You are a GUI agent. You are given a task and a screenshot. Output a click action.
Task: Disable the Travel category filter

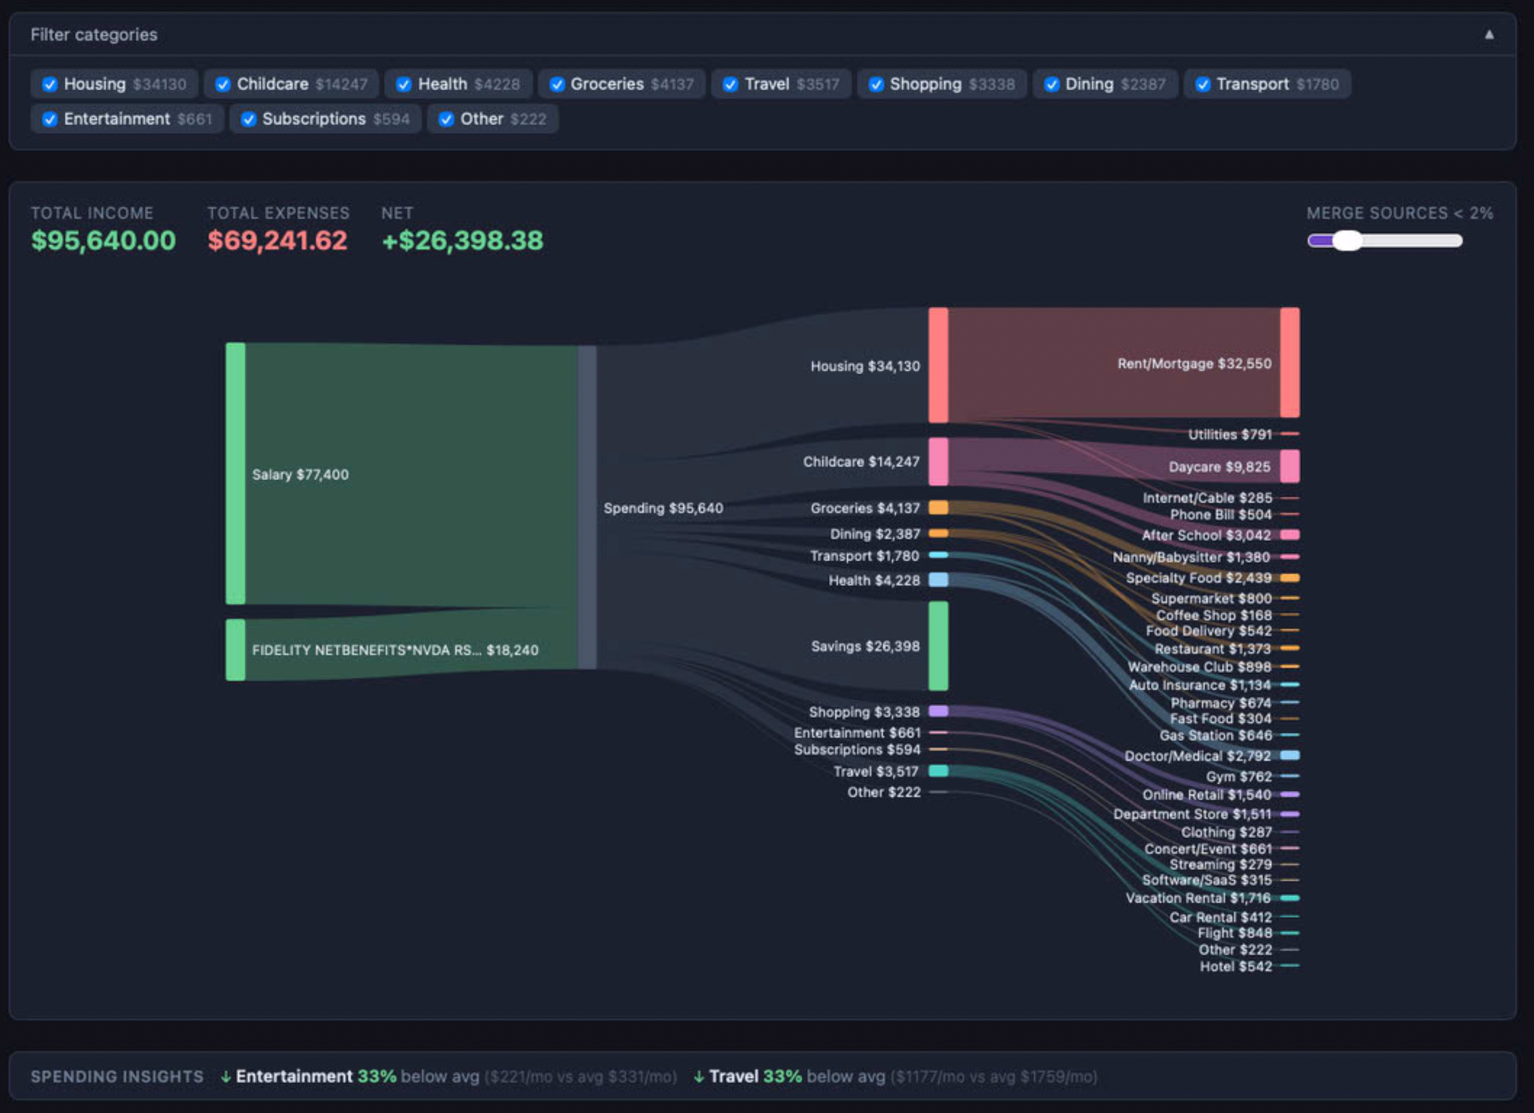coord(730,84)
